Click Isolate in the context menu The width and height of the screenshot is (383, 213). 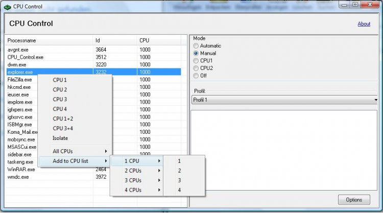point(75,138)
